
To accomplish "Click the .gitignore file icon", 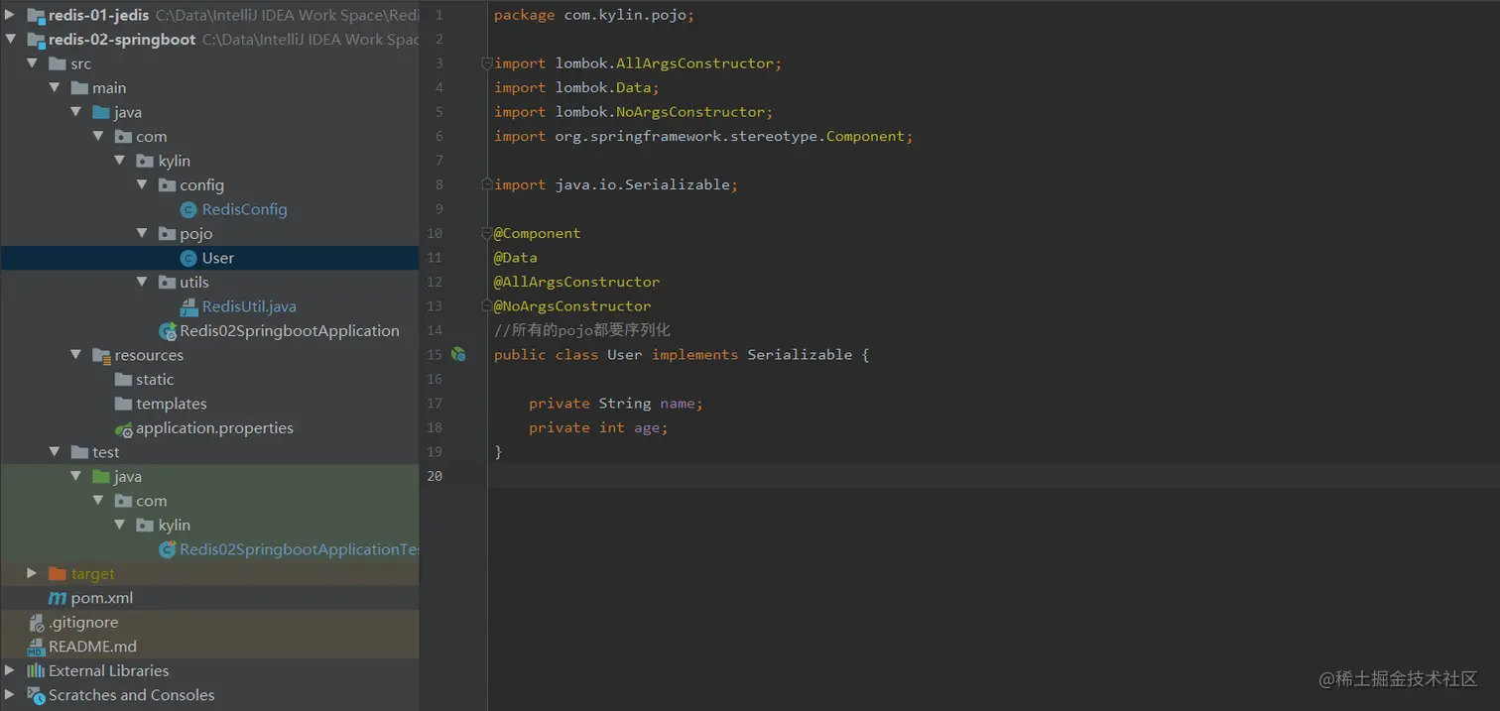I will [x=37, y=623].
